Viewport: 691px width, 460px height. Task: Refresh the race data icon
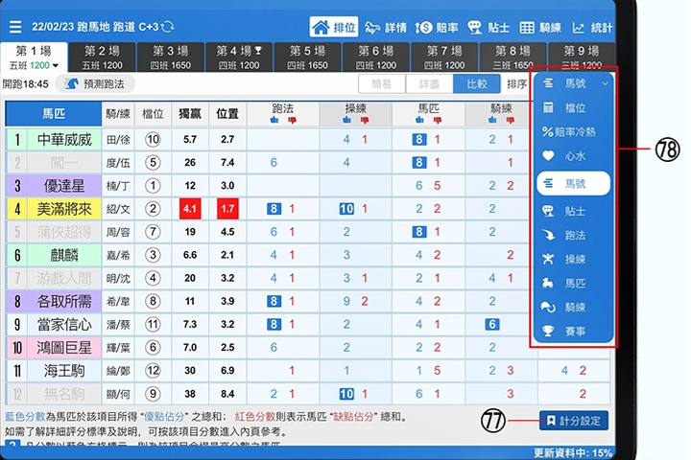click(x=167, y=27)
